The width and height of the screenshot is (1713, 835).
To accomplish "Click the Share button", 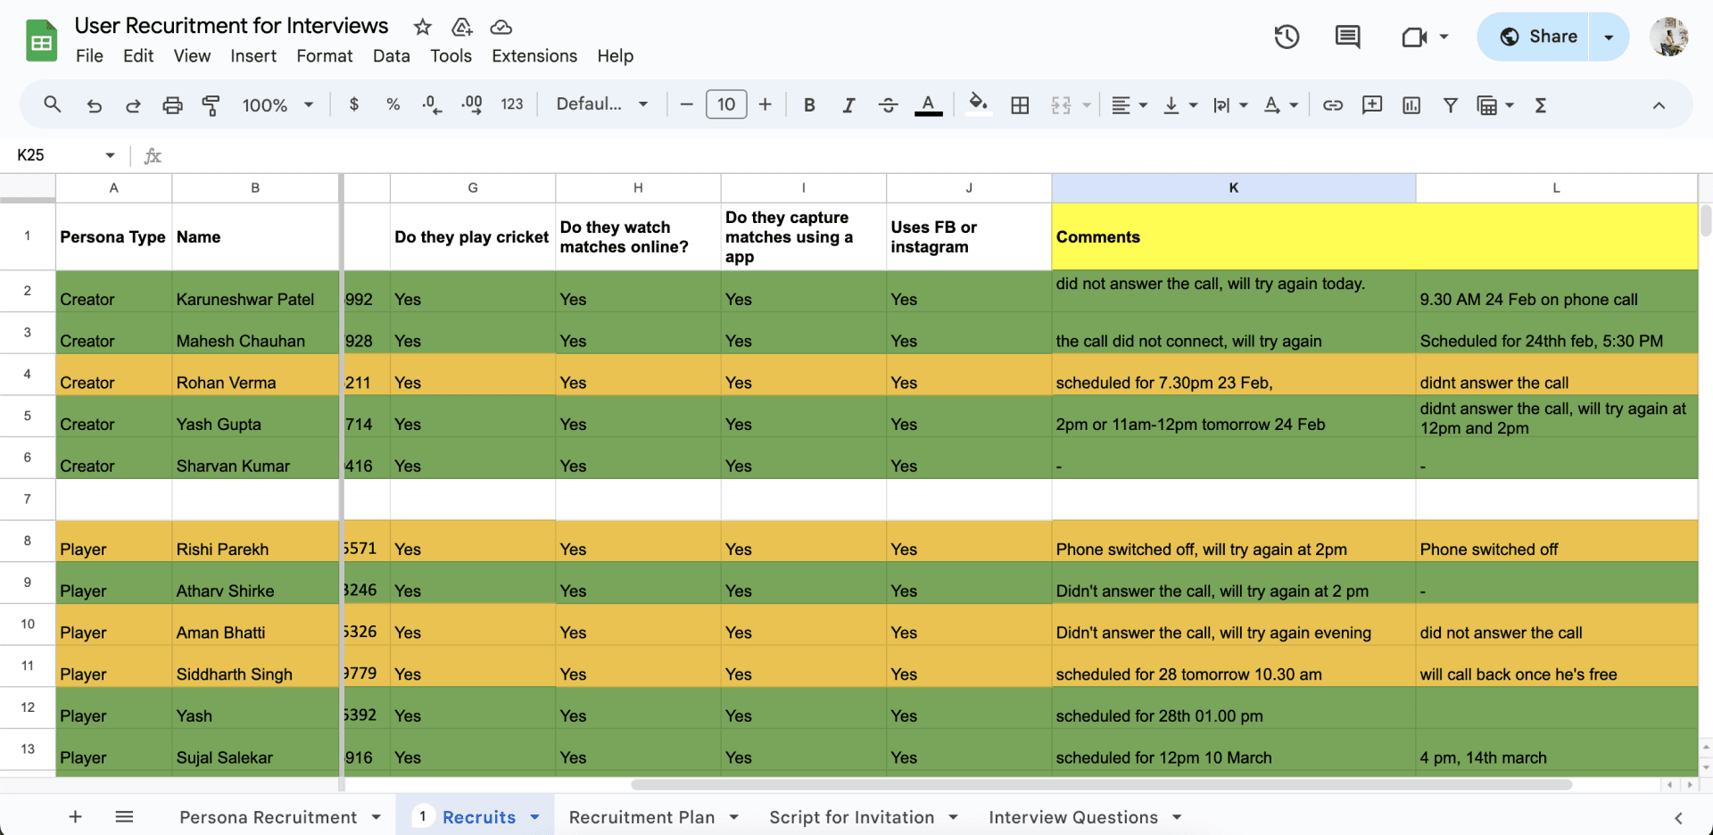I will tap(1535, 37).
